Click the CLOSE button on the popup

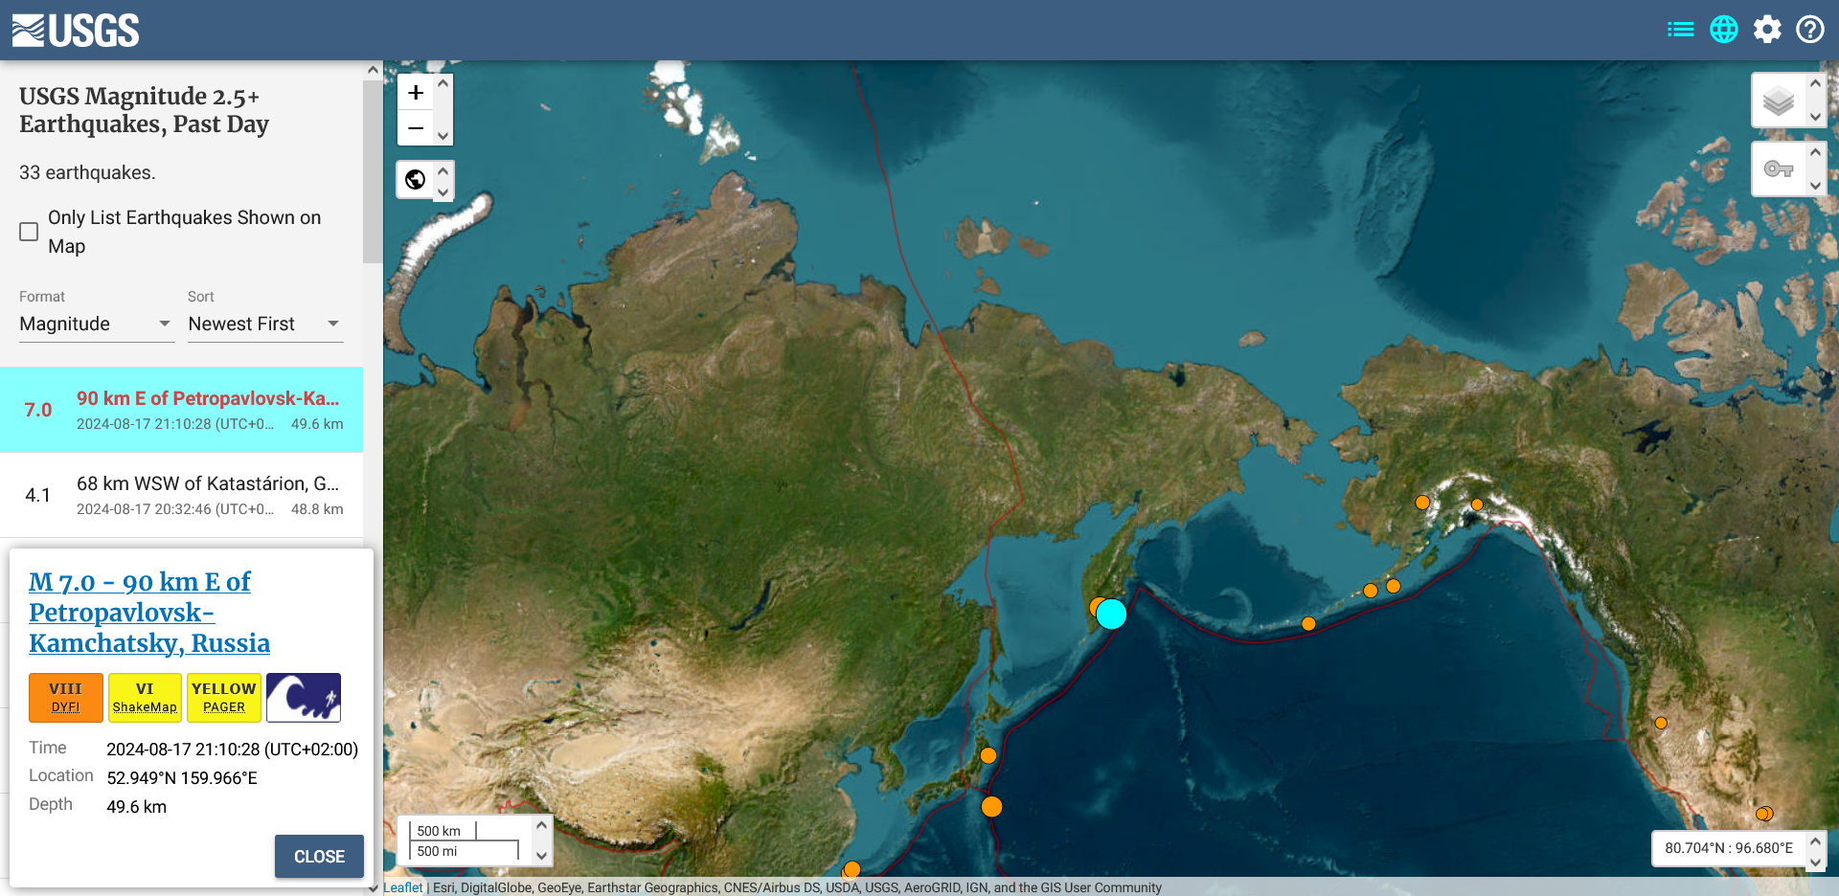coord(319,857)
